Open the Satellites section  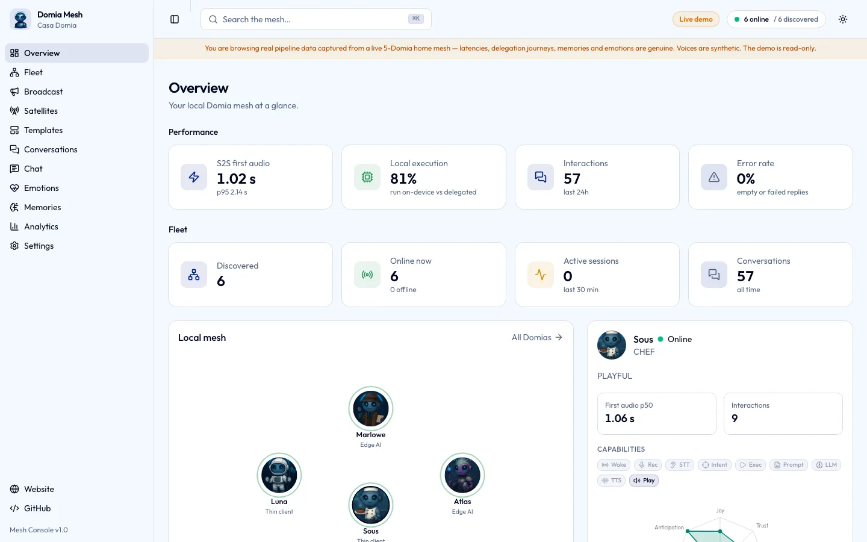pos(76,111)
